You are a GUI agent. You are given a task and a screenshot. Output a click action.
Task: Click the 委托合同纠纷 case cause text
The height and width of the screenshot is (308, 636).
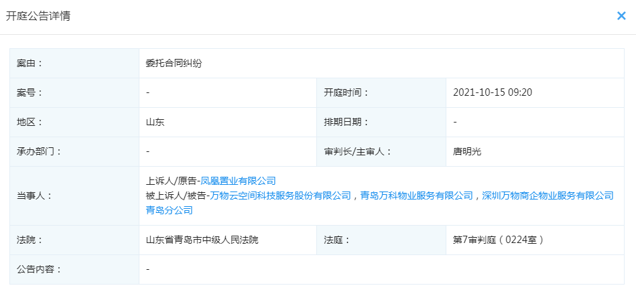174,63
